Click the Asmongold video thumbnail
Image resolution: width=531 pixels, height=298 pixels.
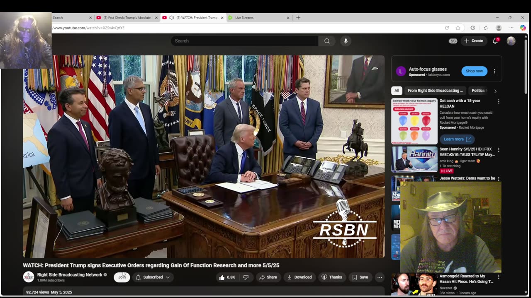[414, 285]
